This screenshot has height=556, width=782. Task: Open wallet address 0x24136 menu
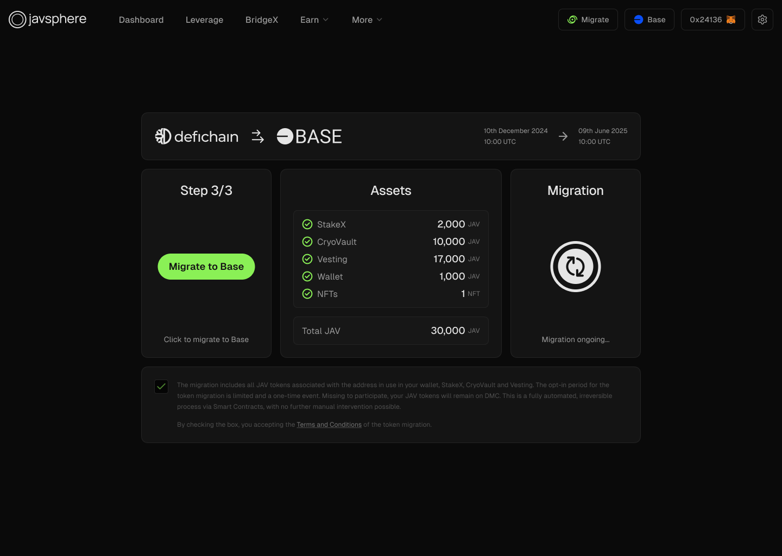pos(713,20)
